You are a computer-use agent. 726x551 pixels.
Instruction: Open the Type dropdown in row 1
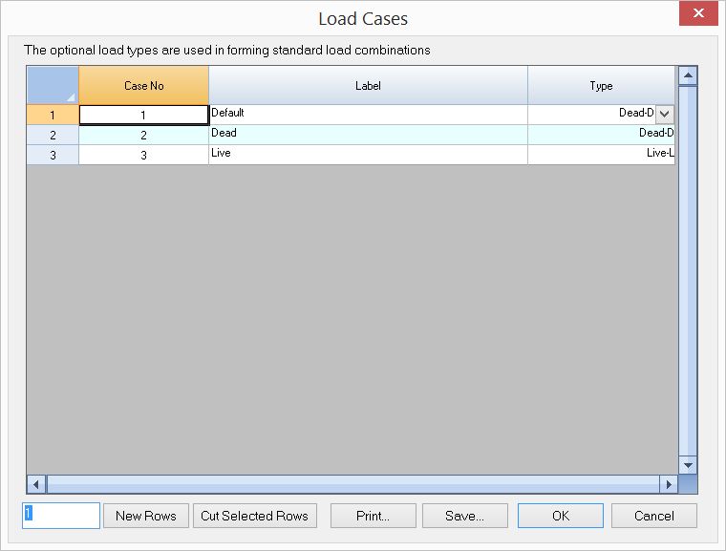click(x=665, y=114)
